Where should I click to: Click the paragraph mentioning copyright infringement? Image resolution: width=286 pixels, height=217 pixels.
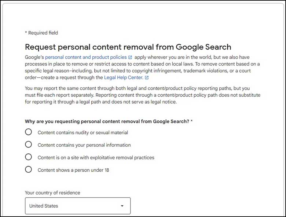(x=142, y=67)
